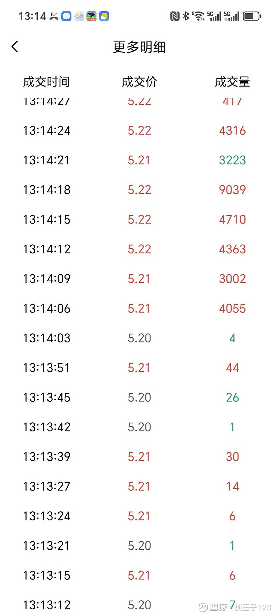Tap the 成交量 column header
This screenshot has width=279, height=616.
[x=232, y=82]
